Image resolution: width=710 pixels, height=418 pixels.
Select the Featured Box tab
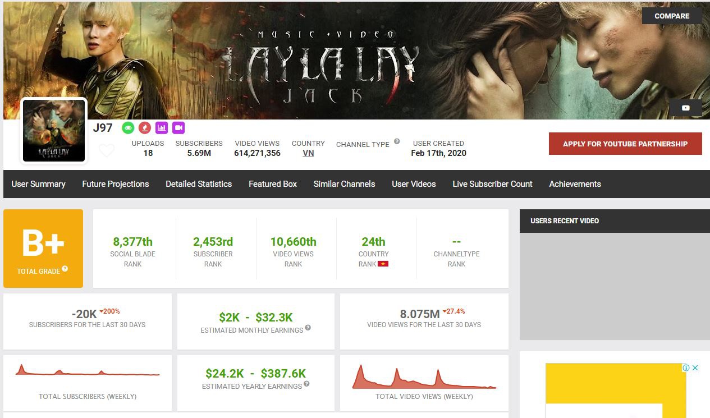coord(273,184)
